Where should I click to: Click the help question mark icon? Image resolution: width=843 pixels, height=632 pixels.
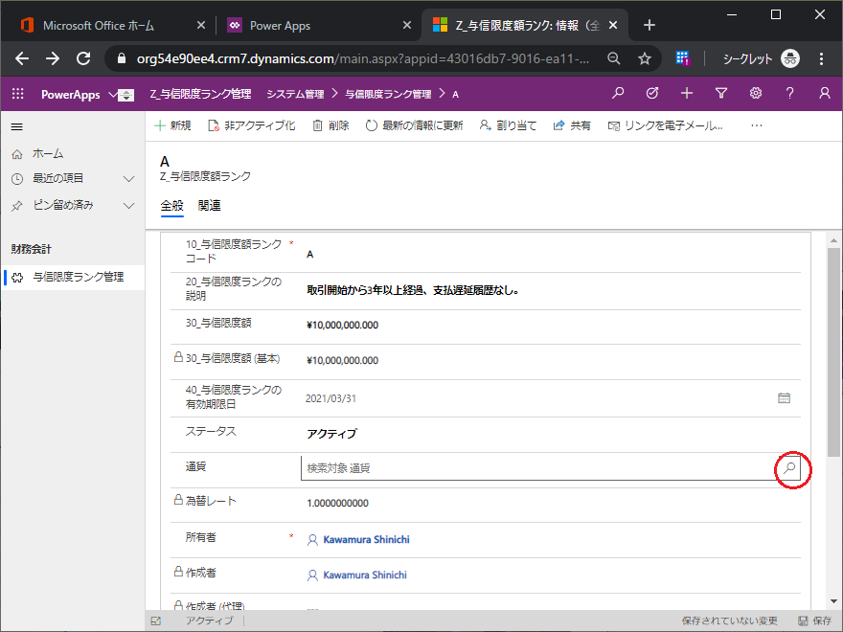789,94
